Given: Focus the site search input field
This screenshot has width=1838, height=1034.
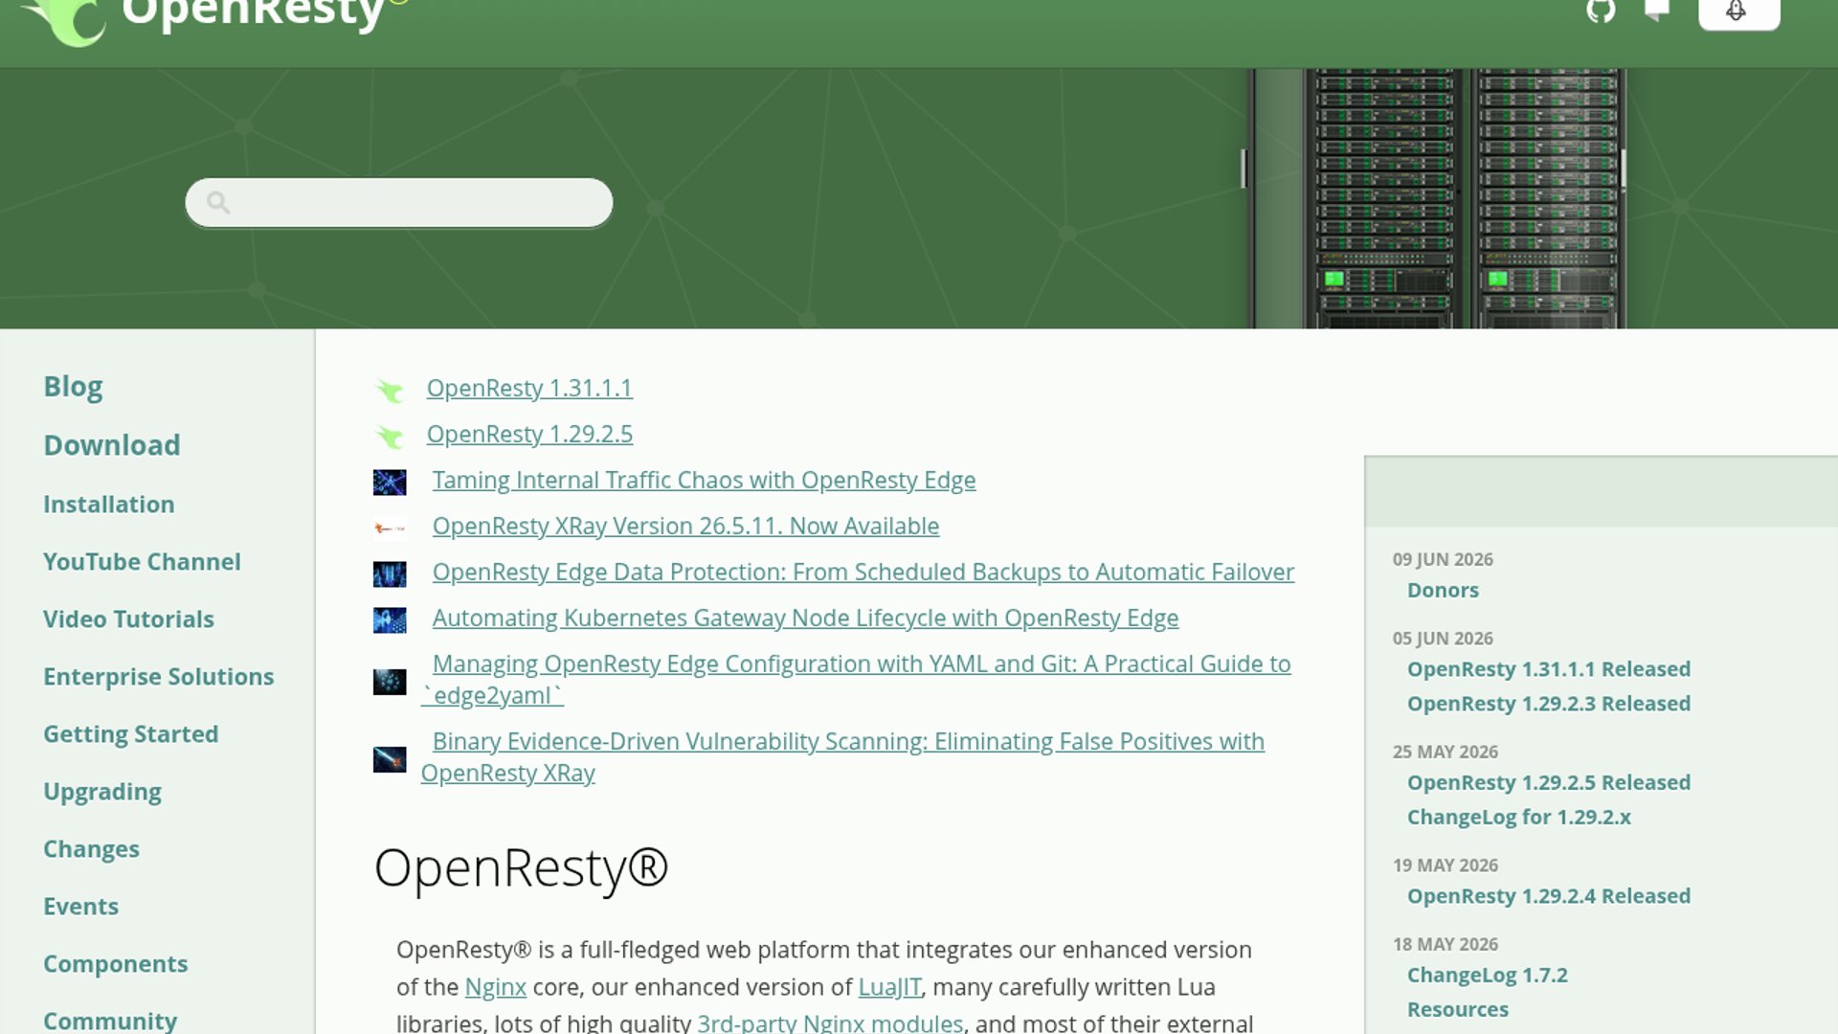Looking at the screenshot, I should pos(399,202).
